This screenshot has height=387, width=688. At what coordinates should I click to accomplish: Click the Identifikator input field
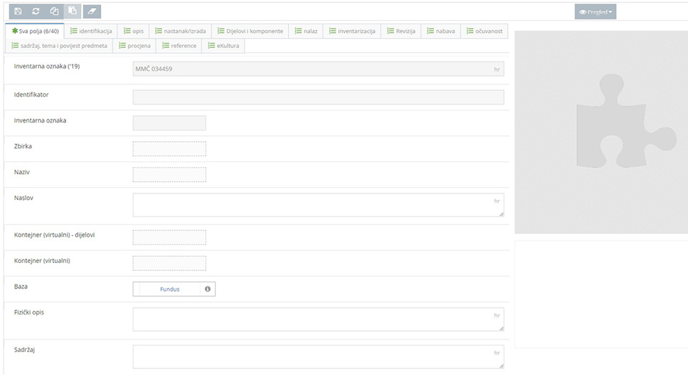click(x=318, y=97)
